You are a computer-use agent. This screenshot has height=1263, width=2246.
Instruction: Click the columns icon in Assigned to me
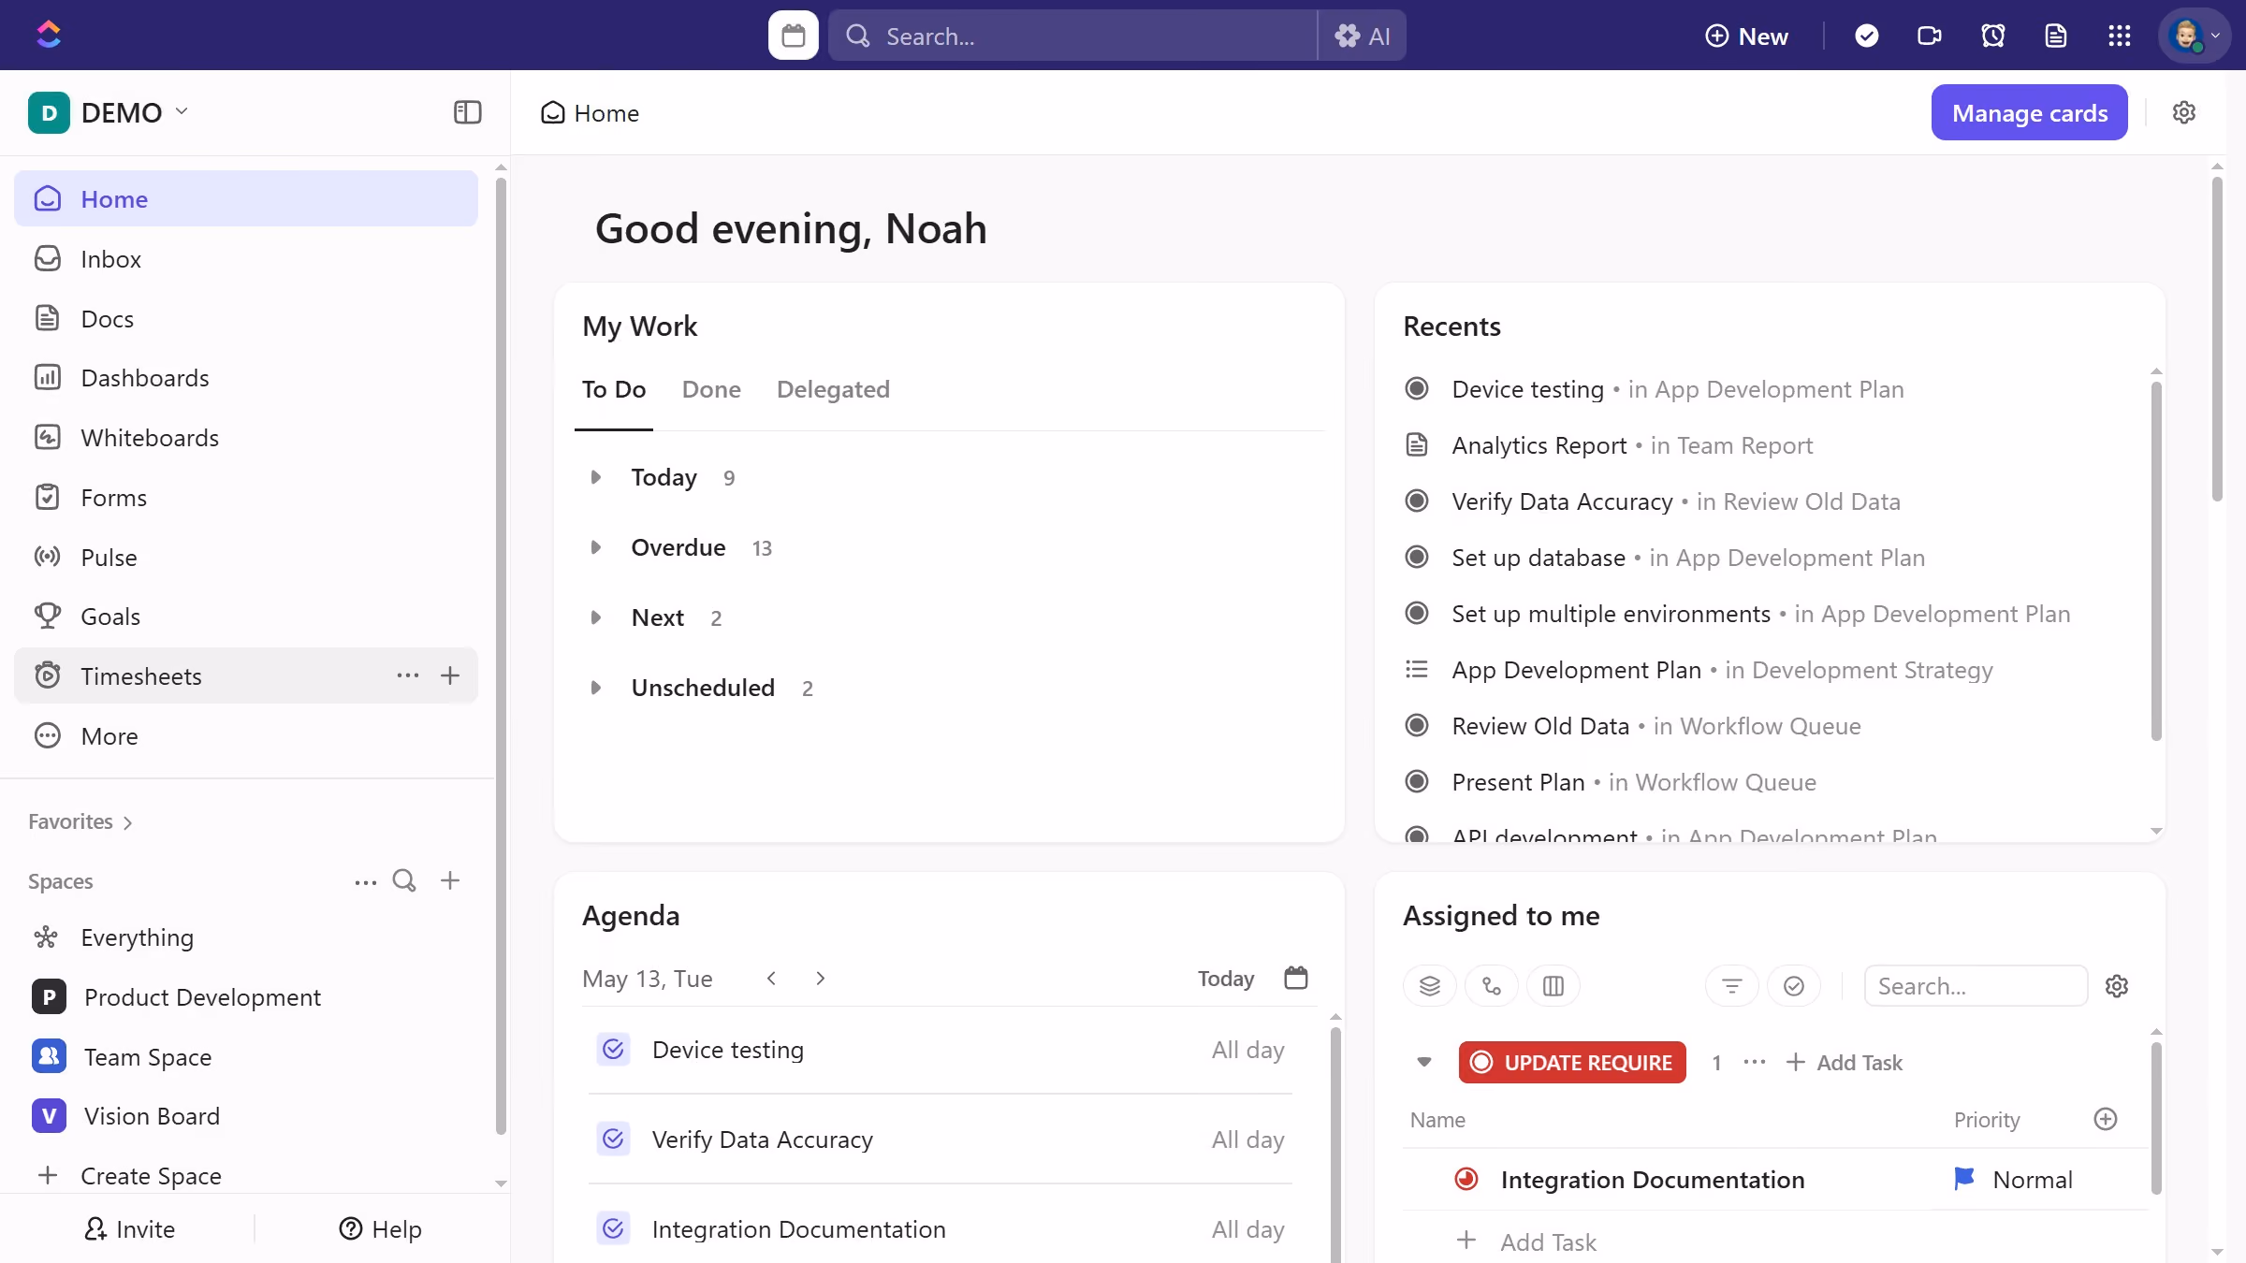point(1553,986)
